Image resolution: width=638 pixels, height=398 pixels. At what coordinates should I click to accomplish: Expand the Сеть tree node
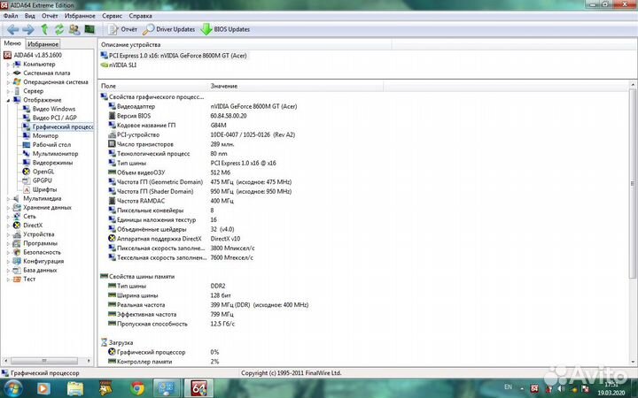pyautogui.click(x=8, y=217)
